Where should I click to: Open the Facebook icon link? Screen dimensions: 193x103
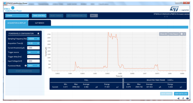point(183,98)
